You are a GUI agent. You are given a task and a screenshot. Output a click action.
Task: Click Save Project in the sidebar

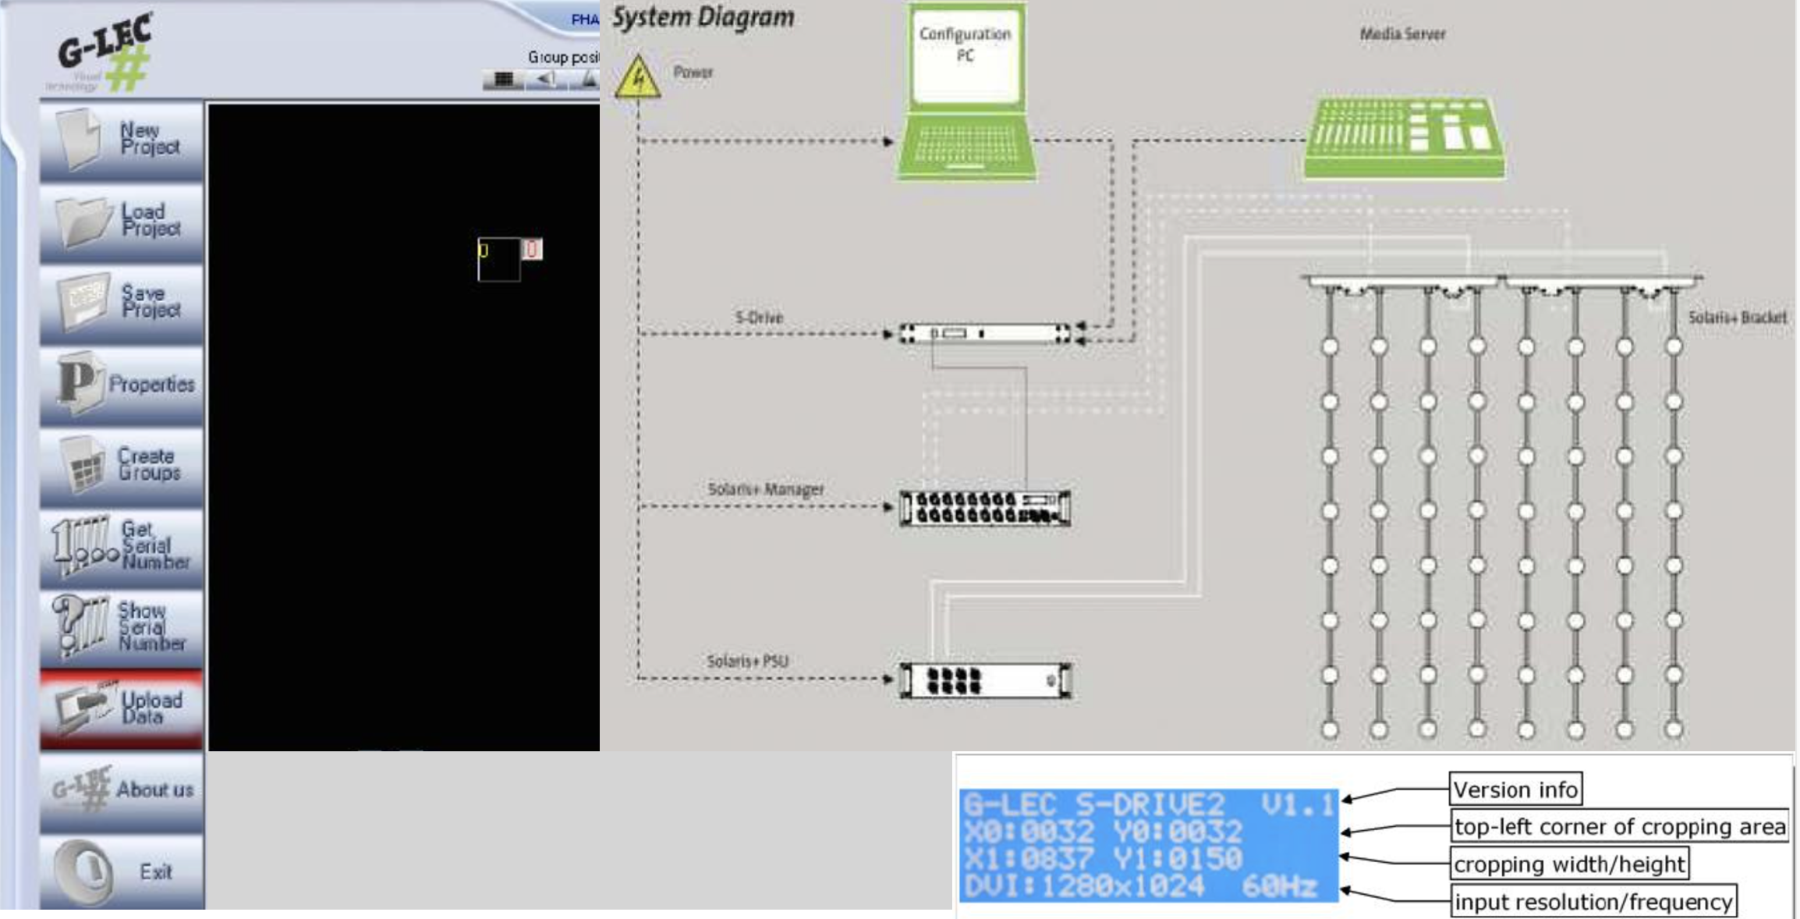(122, 303)
